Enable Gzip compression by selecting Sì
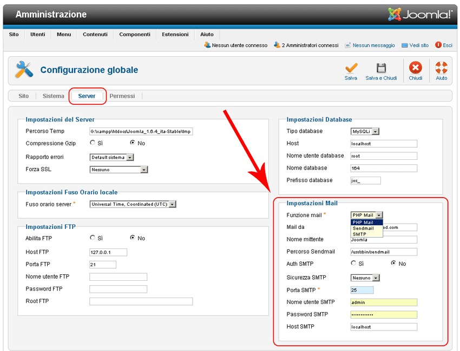Screen dimensions: 460x351 (x=91, y=143)
